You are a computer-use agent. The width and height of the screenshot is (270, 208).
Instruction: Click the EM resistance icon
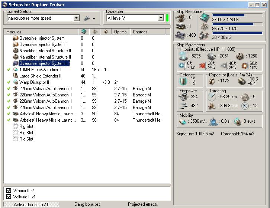(x=182, y=66)
